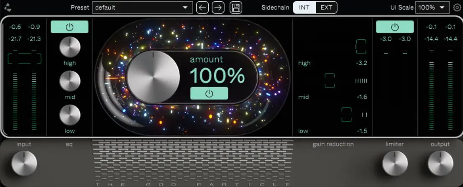Click the low EQ knob
Screen dimensions: 463x187
(70, 115)
